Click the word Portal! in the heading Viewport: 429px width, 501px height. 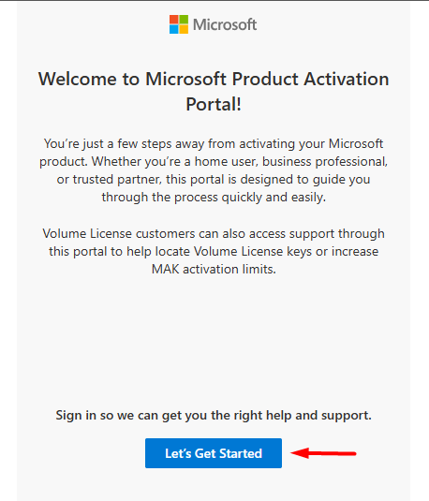214,104
